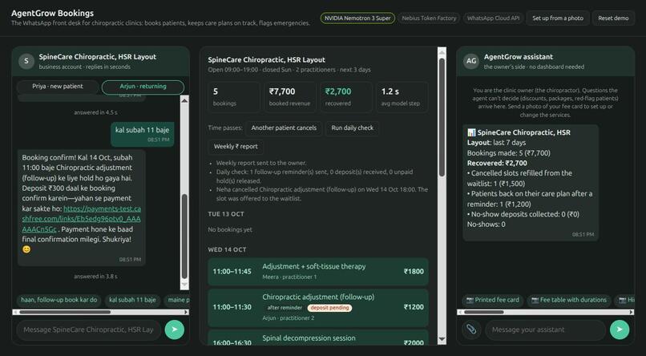Image resolution: width=646 pixels, height=356 pixels.
Task: Open Adjustment + soft-tissue therapy booking
Action: pos(318,272)
